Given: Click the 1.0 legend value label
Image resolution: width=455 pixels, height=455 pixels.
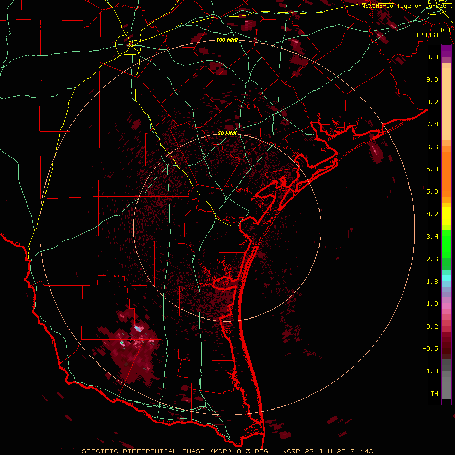Looking at the screenshot, I should pyautogui.click(x=432, y=304).
